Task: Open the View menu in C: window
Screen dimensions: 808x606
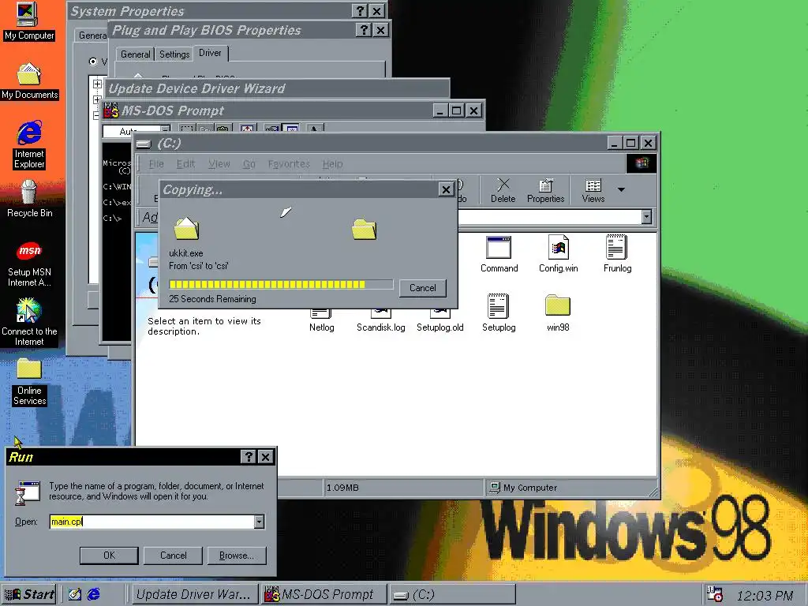Action: click(219, 164)
